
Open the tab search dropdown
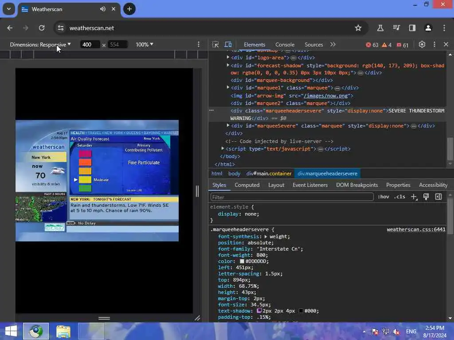(x=9, y=9)
